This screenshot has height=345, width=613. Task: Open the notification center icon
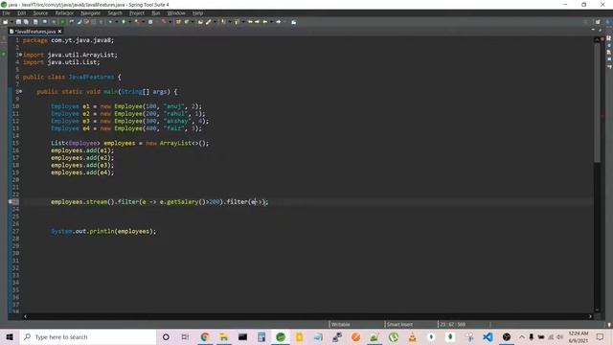coord(601,336)
